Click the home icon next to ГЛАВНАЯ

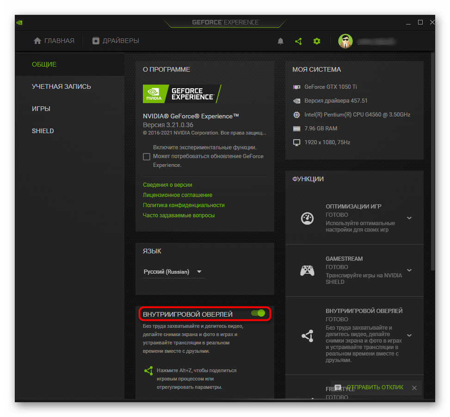point(37,41)
